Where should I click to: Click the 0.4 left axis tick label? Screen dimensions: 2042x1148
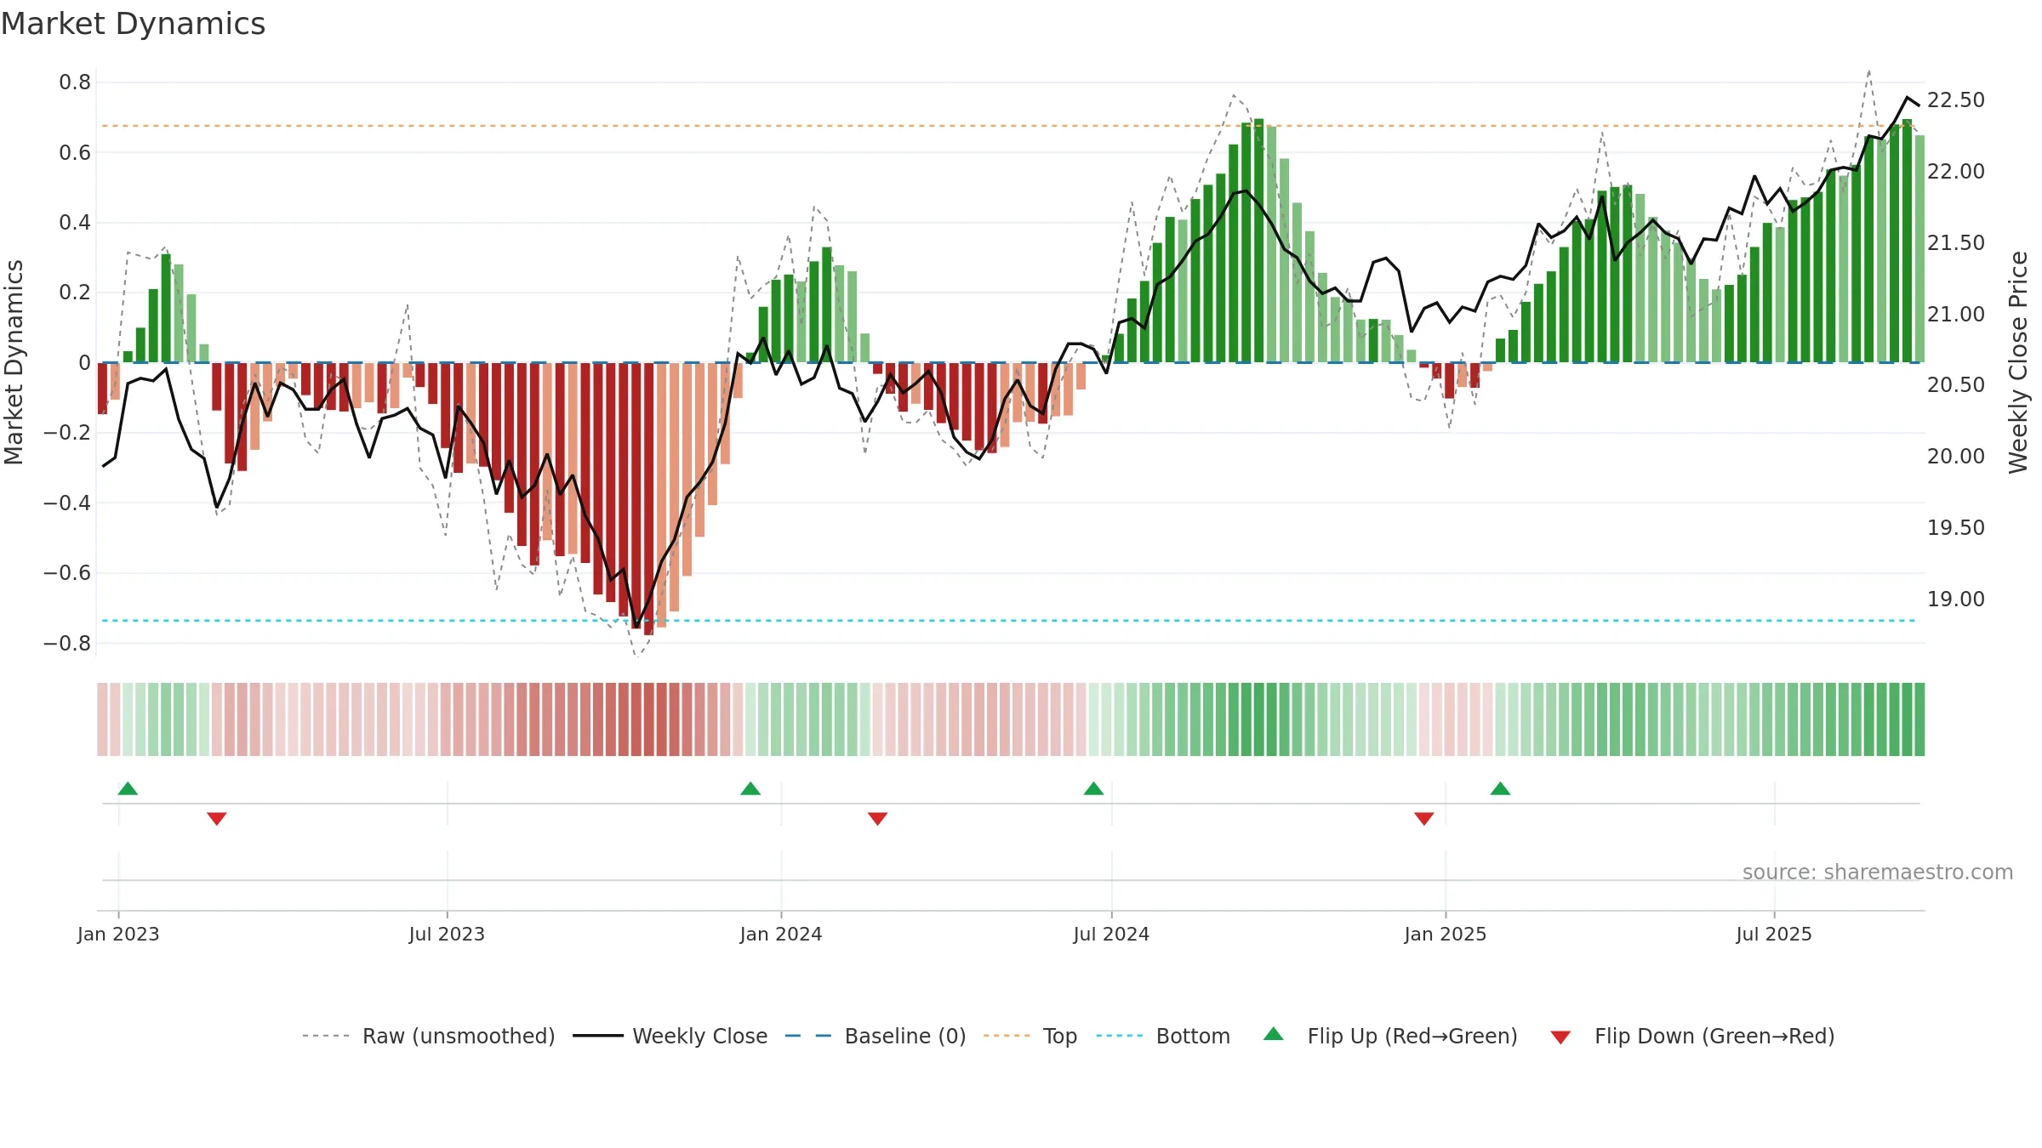pyautogui.click(x=75, y=223)
